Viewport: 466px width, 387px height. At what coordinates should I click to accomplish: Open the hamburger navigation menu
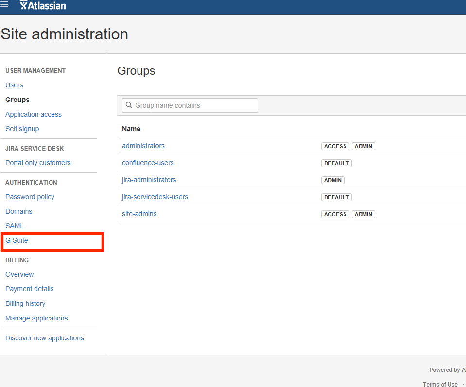point(5,5)
